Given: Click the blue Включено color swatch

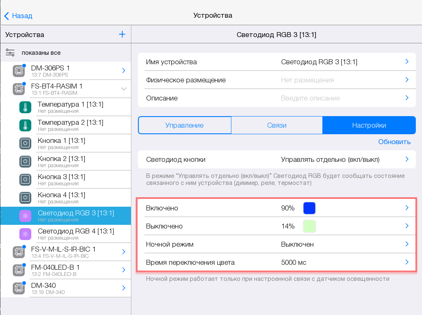Looking at the screenshot, I should click(x=309, y=208).
